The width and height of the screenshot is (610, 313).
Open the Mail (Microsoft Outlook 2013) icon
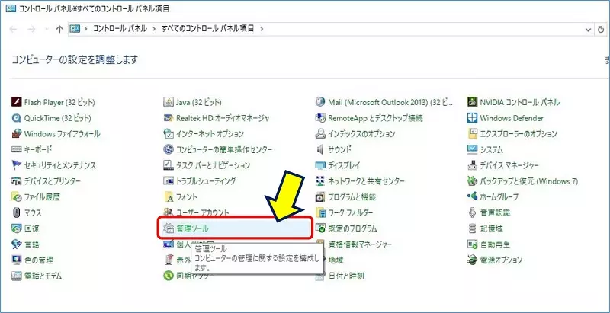pos(319,102)
